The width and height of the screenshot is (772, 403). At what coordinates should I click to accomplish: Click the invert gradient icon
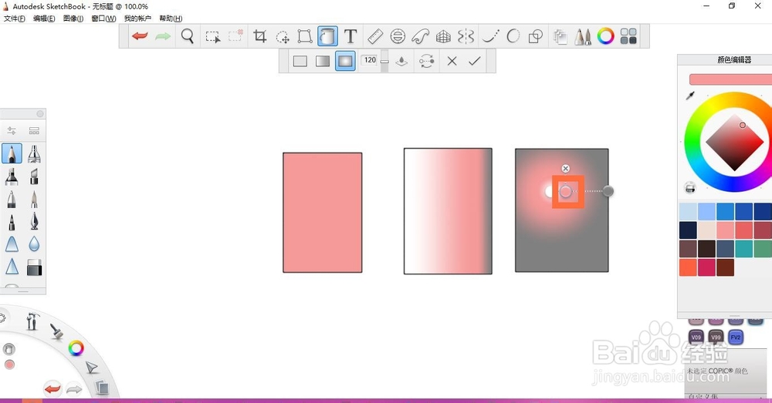point(426,61)
